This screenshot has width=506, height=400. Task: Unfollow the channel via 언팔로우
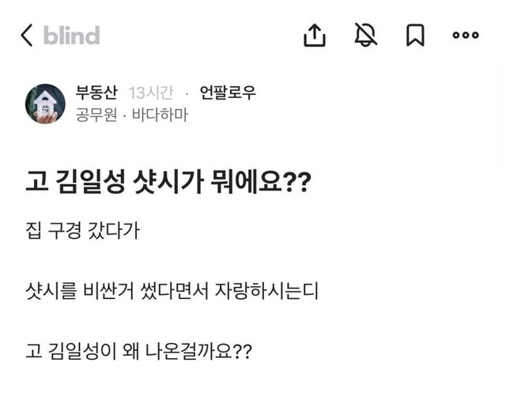[x=228, y=93]
